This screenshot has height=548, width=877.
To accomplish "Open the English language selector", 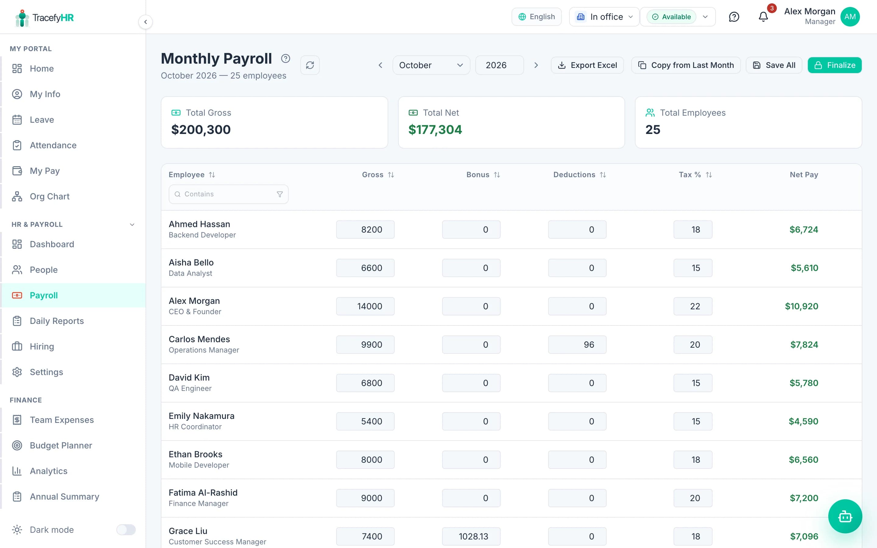I will point(536,17).
